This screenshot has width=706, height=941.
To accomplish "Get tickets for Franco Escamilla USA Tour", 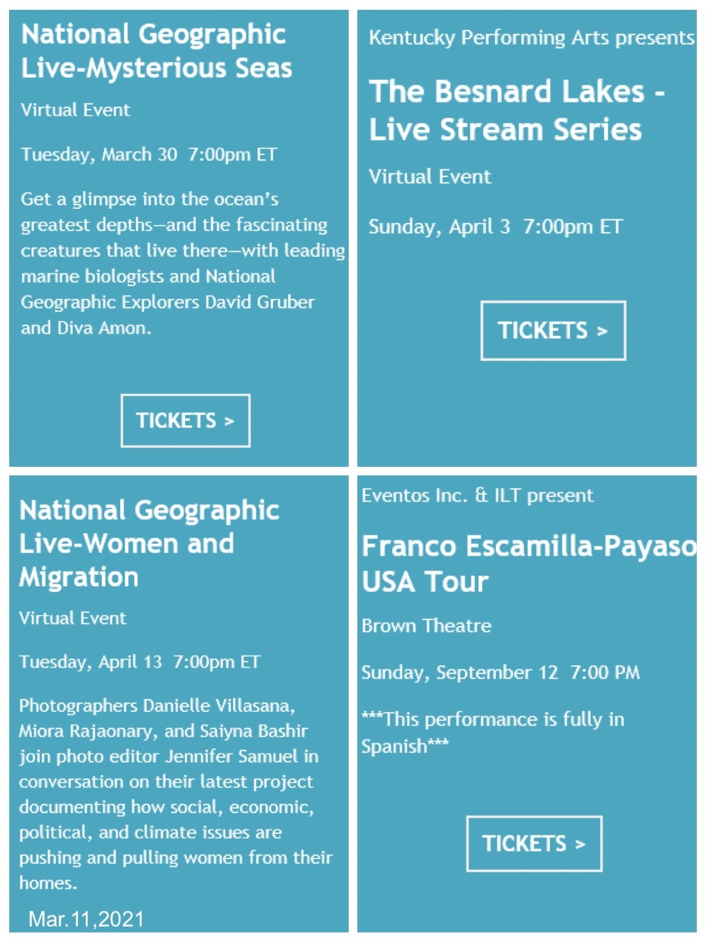I will click(x=534, y=843).
